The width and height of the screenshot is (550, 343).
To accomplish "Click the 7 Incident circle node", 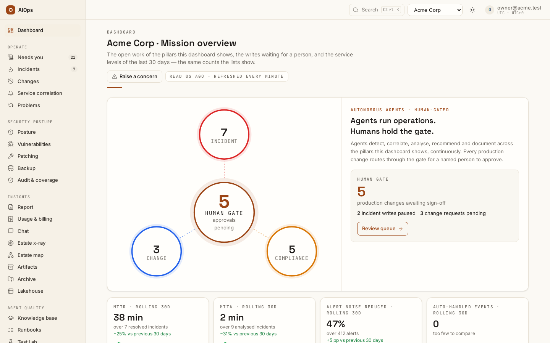I will point(224,135).
